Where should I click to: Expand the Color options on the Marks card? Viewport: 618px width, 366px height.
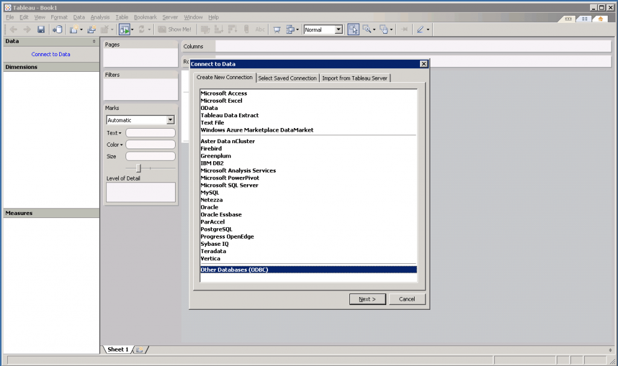coord(115,144)
